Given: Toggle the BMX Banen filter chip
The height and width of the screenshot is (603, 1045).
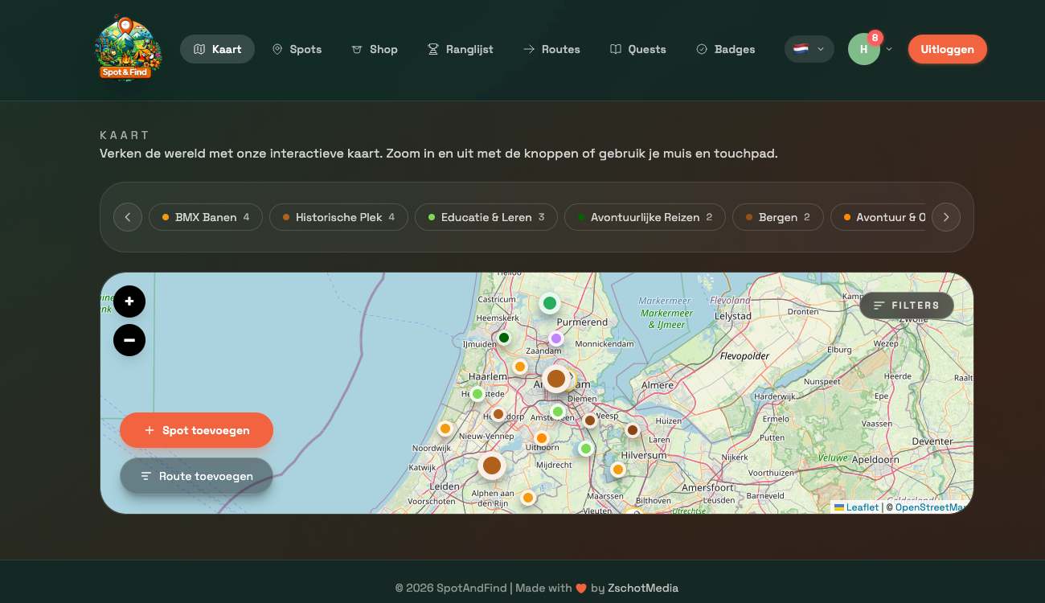Looking at the screenshot, I should pos(206,217).
